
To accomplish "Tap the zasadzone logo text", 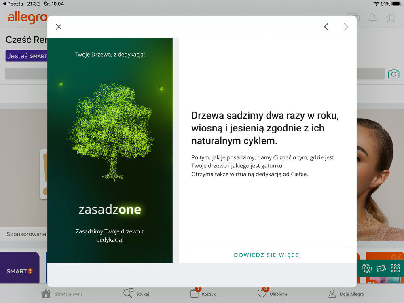I will tap(110, 210).
